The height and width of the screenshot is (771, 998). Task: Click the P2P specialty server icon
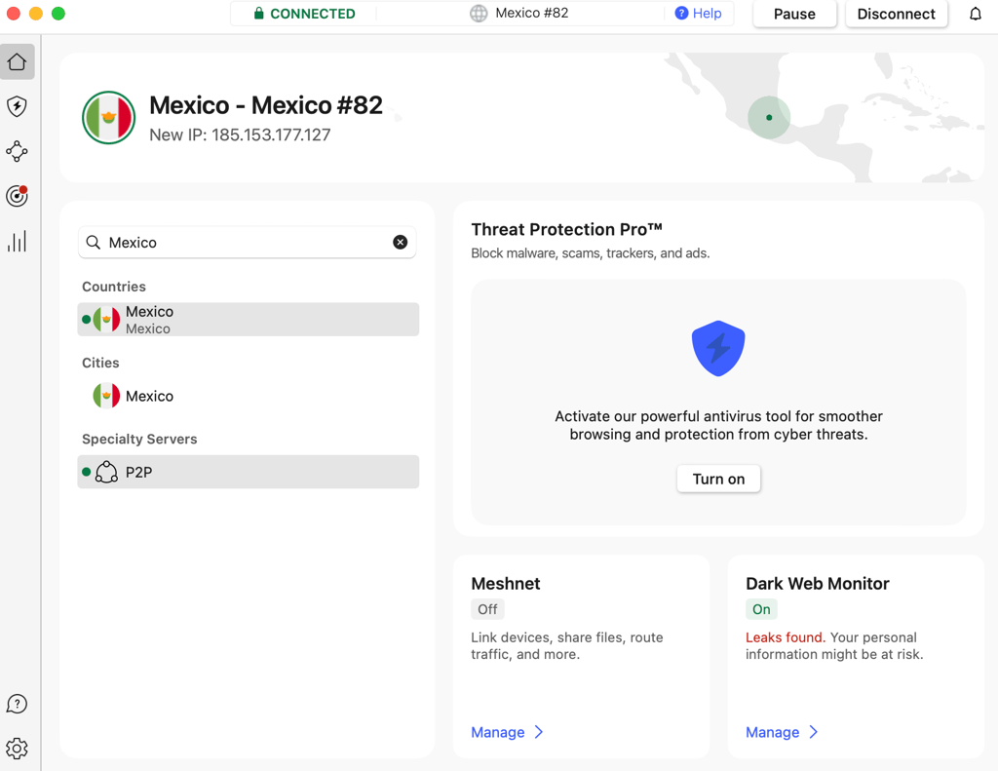[106, 472]
